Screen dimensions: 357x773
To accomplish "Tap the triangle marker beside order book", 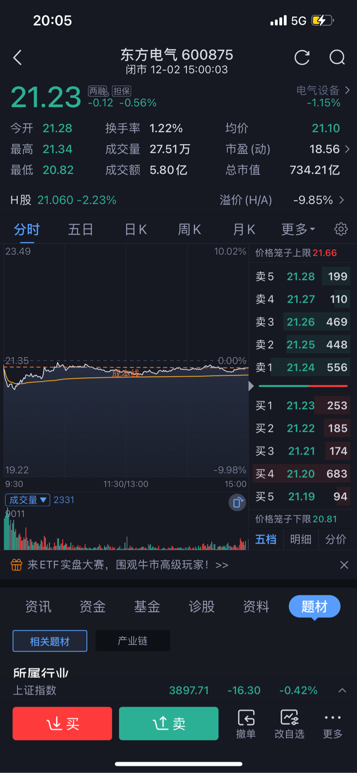I will click(251, 386).
